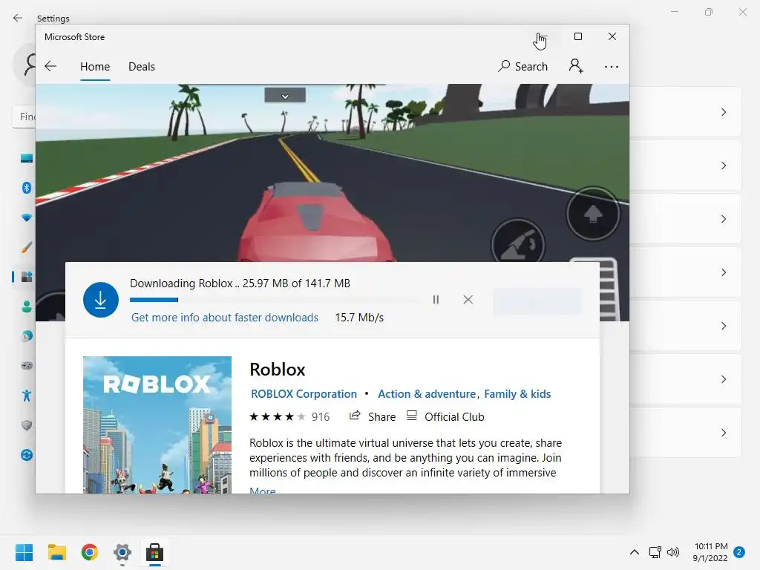760x570 pixels.
Task: Expand the first Settings row chevron
Action: click(724, 113)
